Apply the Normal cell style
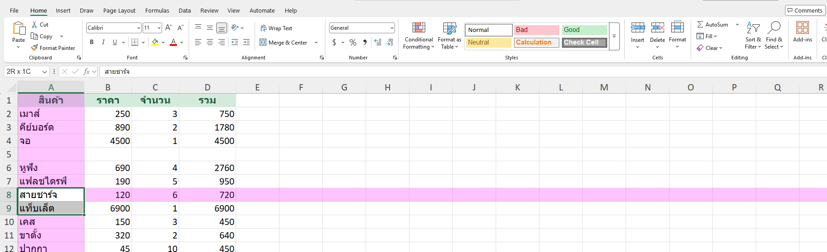 click(x=489, y=30)
